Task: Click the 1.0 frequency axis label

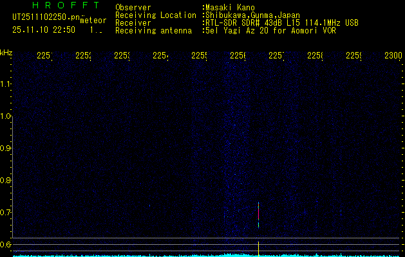Action: pos(5,116)
